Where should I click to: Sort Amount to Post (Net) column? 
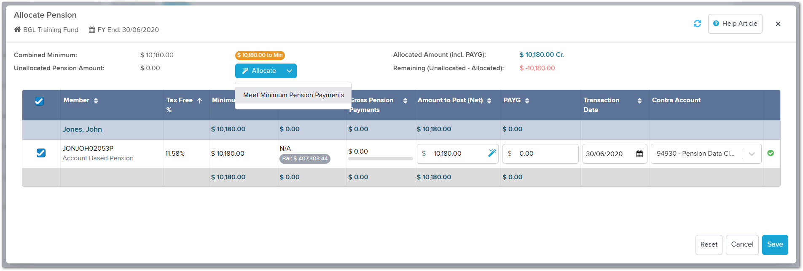click(489, 101)
